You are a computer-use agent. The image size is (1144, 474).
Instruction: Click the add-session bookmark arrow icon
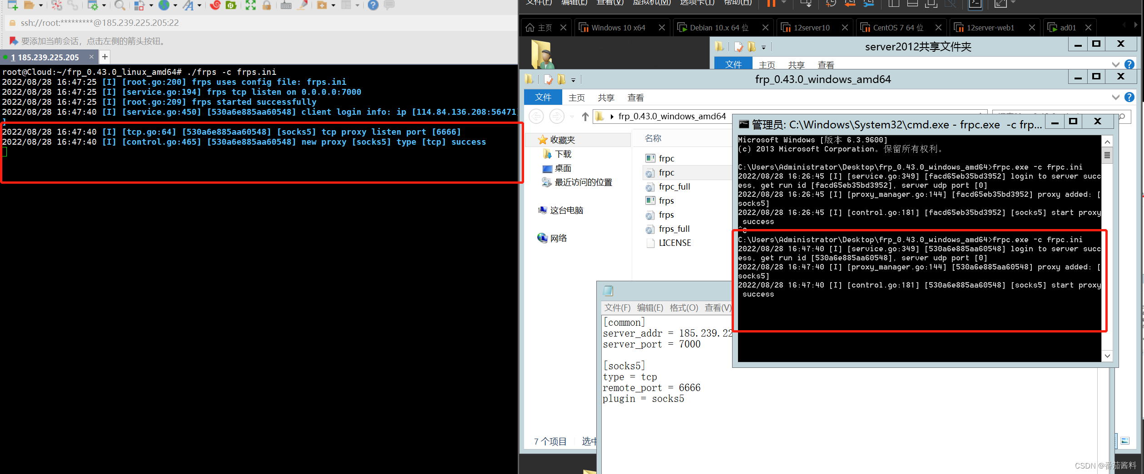(14, 41)
